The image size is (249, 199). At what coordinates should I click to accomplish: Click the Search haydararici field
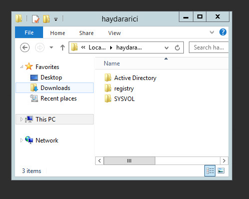tap(208, 47)
